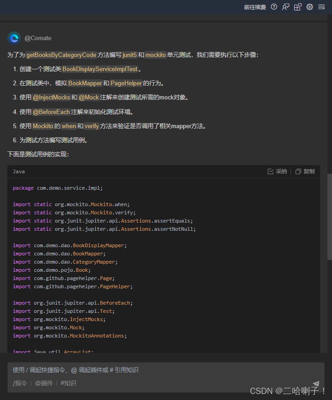This screenshot has height=400, width=332.
Task: Click the 前往续费 renewal link
Action: [x=255, y=7]
